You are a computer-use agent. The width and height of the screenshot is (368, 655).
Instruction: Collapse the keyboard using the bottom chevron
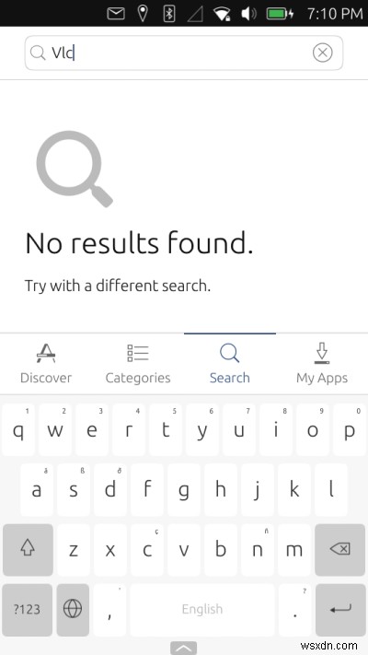184,648
